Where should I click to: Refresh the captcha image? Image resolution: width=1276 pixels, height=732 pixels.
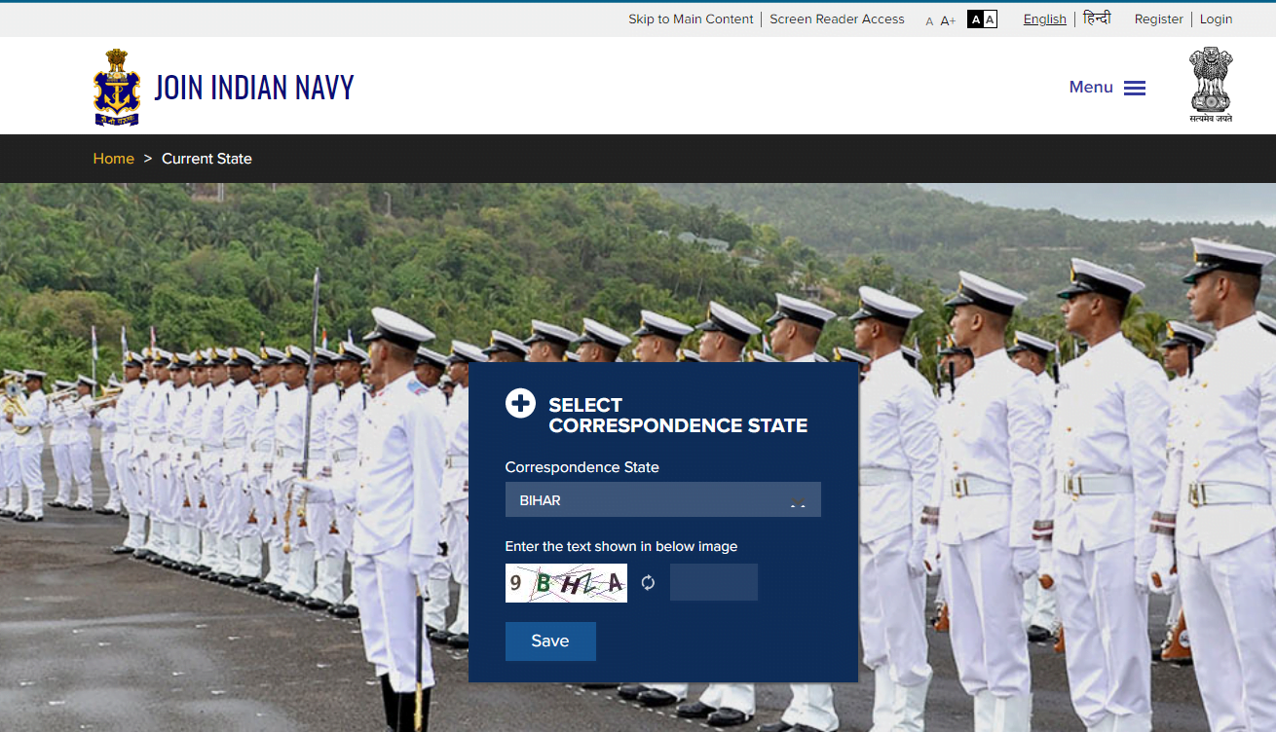[x=648, y=583]
